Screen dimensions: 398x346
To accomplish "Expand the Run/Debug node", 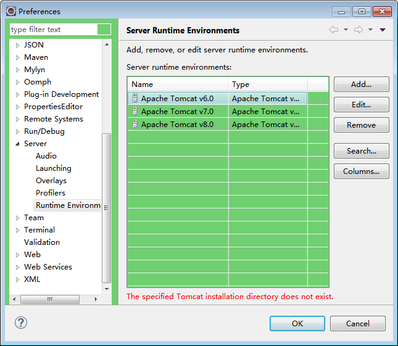I will tap(17, 131).
